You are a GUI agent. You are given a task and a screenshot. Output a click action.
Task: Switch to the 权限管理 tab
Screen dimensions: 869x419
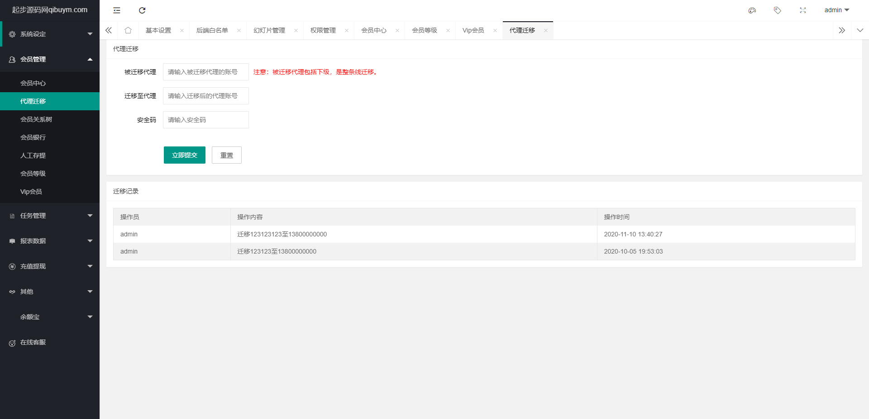[x=323, y=30]
